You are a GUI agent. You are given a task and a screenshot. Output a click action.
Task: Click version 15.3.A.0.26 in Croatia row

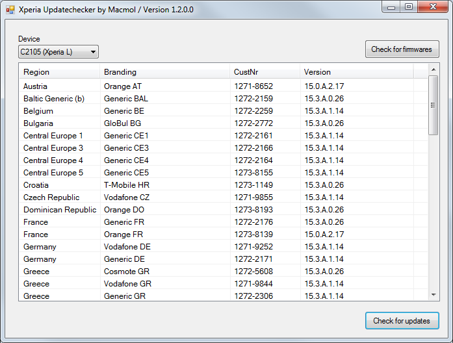324,185
